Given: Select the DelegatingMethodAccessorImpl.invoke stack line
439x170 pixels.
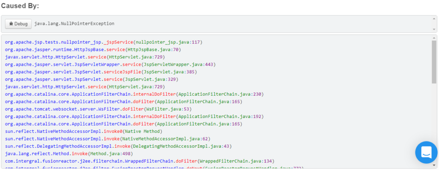Looking at the screenshot, I should pos(118,146).
